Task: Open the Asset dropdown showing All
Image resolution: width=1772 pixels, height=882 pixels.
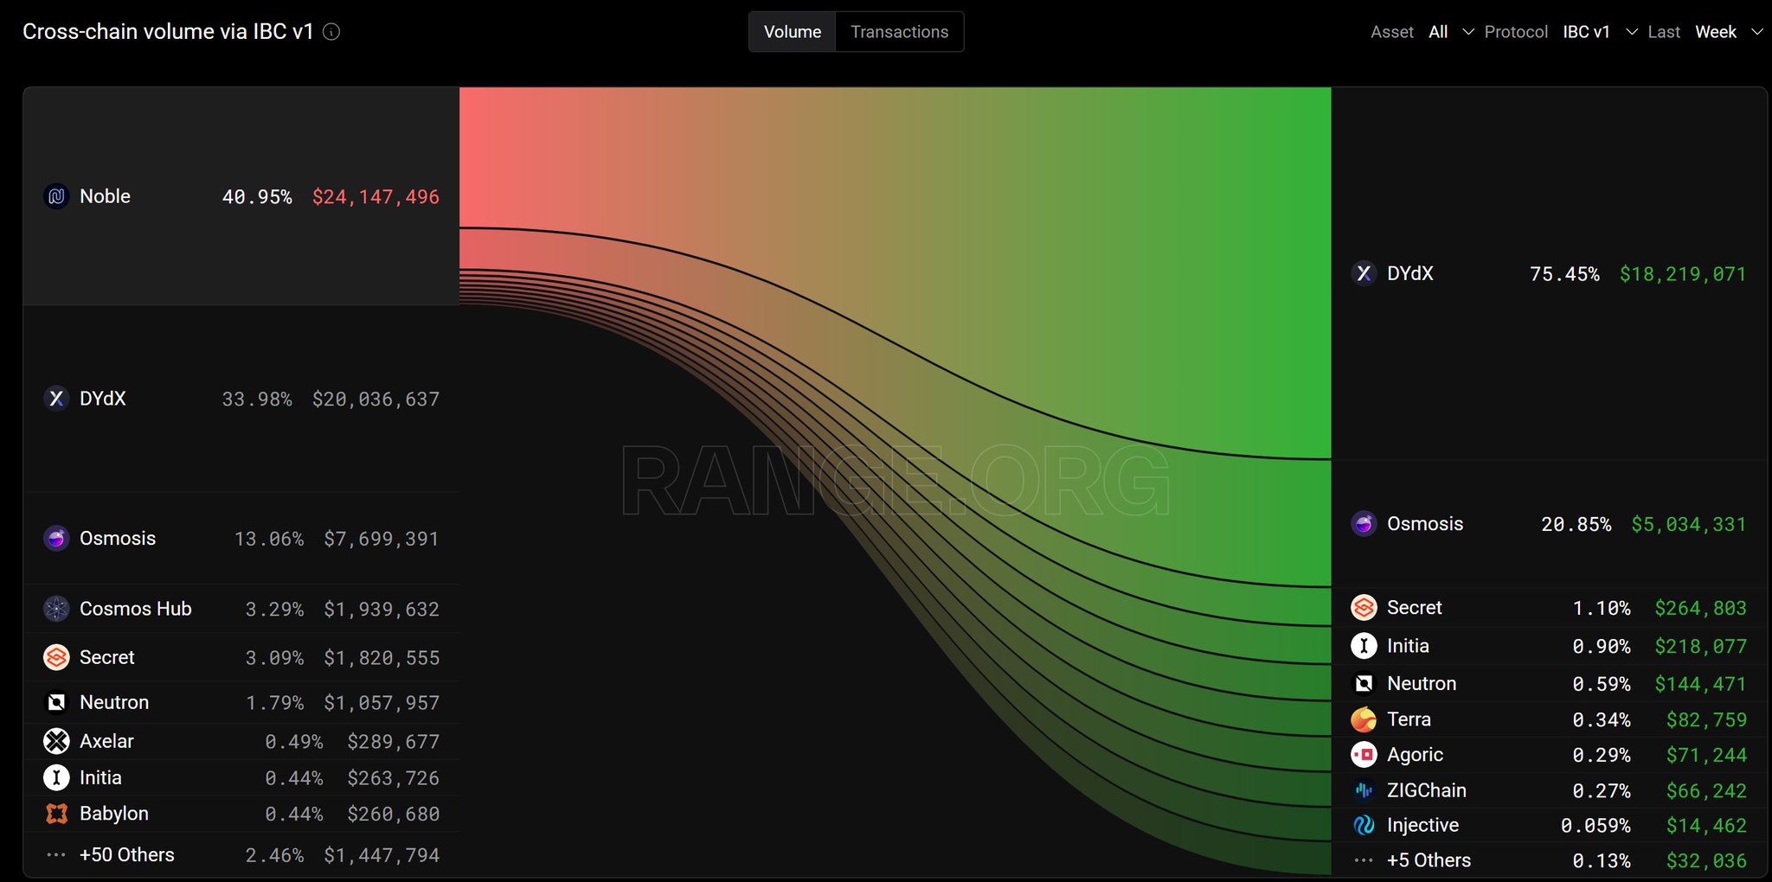Action: [x=1451, y=32]
